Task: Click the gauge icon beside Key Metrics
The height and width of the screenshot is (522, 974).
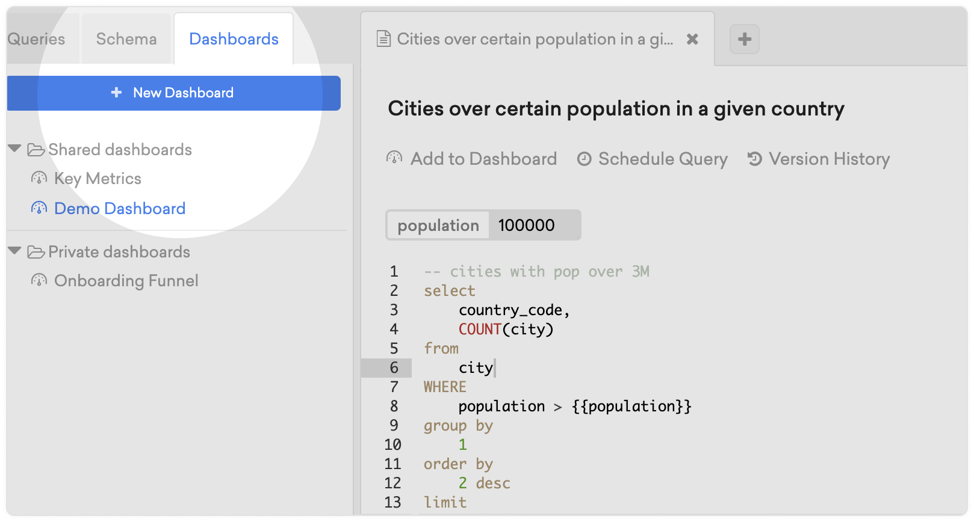Action: (x=39, y=178)
